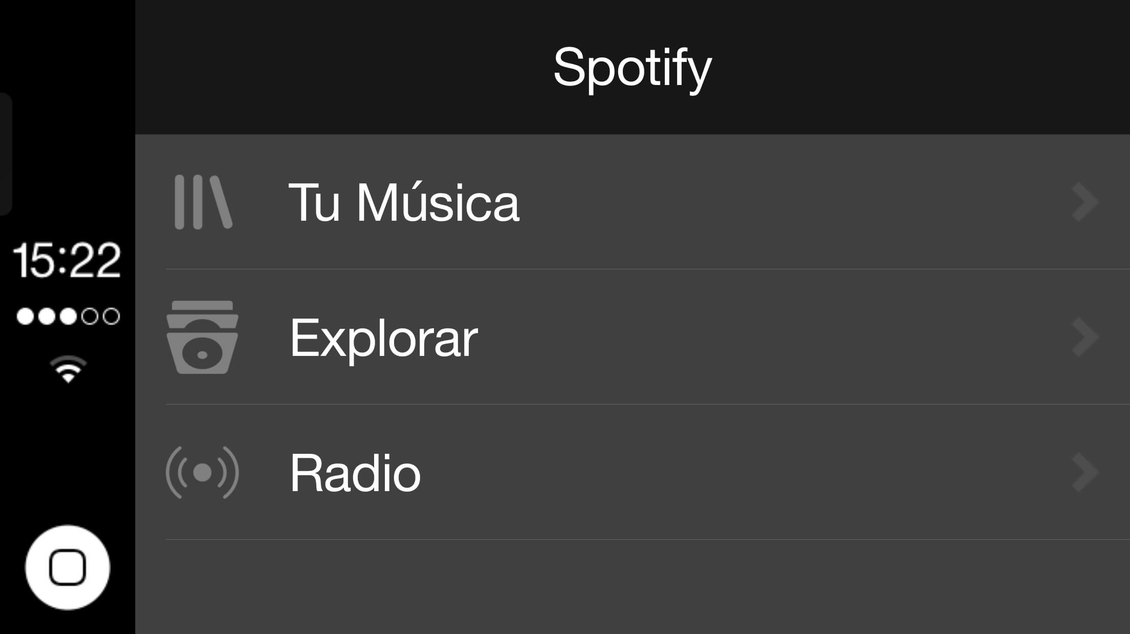Tap the Explorar record-crate icon
Viewport: 1130px width, 634px height.
pyautogui.click(x=202, y=337)
